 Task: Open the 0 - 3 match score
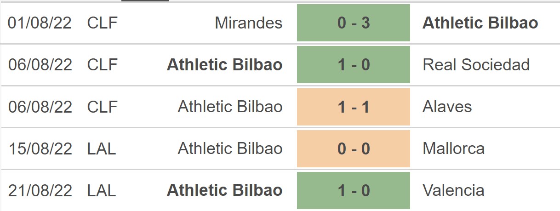click(353, 23)
